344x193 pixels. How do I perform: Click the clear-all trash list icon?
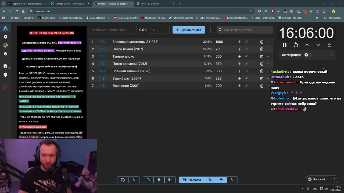(170, 180)
